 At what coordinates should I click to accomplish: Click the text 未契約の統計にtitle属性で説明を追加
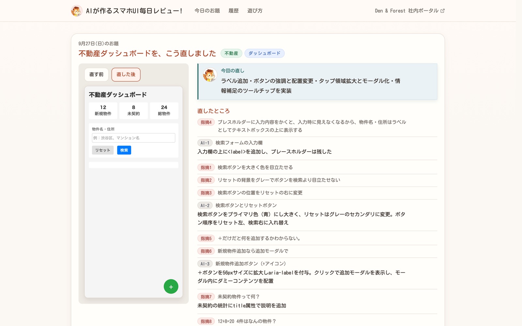point(242,306)
